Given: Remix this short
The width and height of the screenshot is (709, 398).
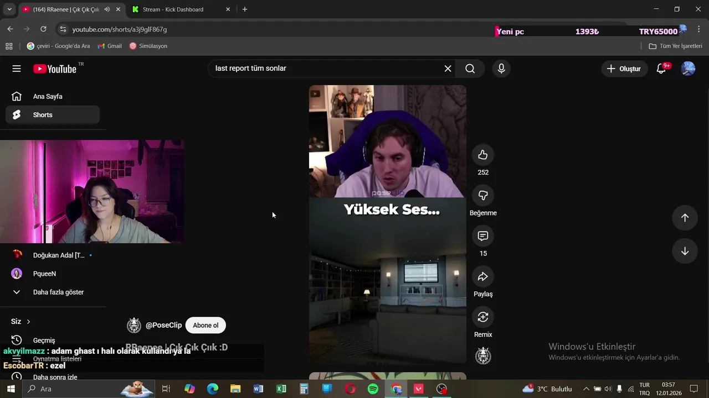Looking at the screenshot, I should click(483, 317).
